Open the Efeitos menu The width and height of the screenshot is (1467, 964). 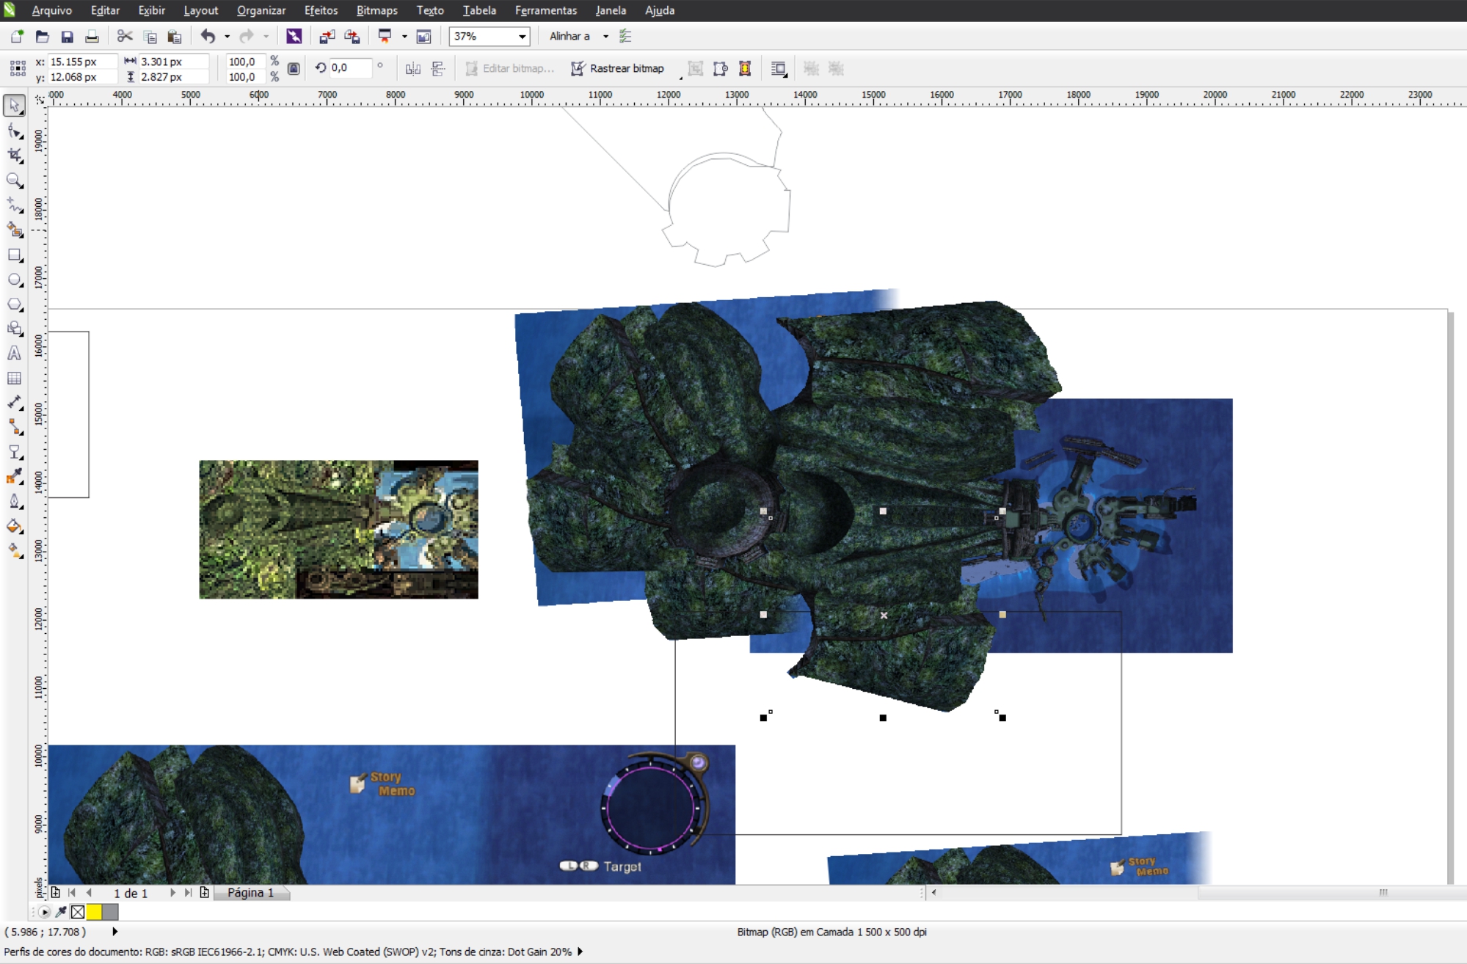[321, 10]
